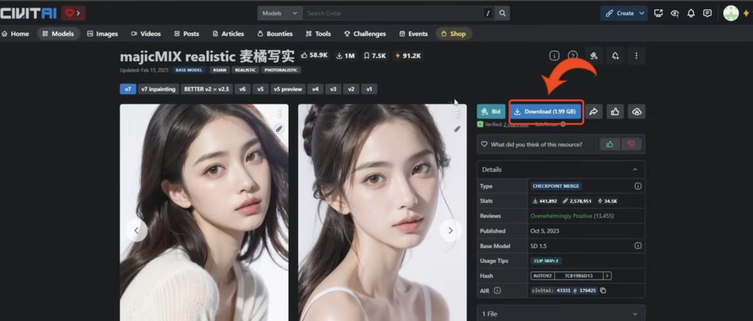Select the v6 version tab
The width and height of the screenshot is (753, 321).
[243, 89]
